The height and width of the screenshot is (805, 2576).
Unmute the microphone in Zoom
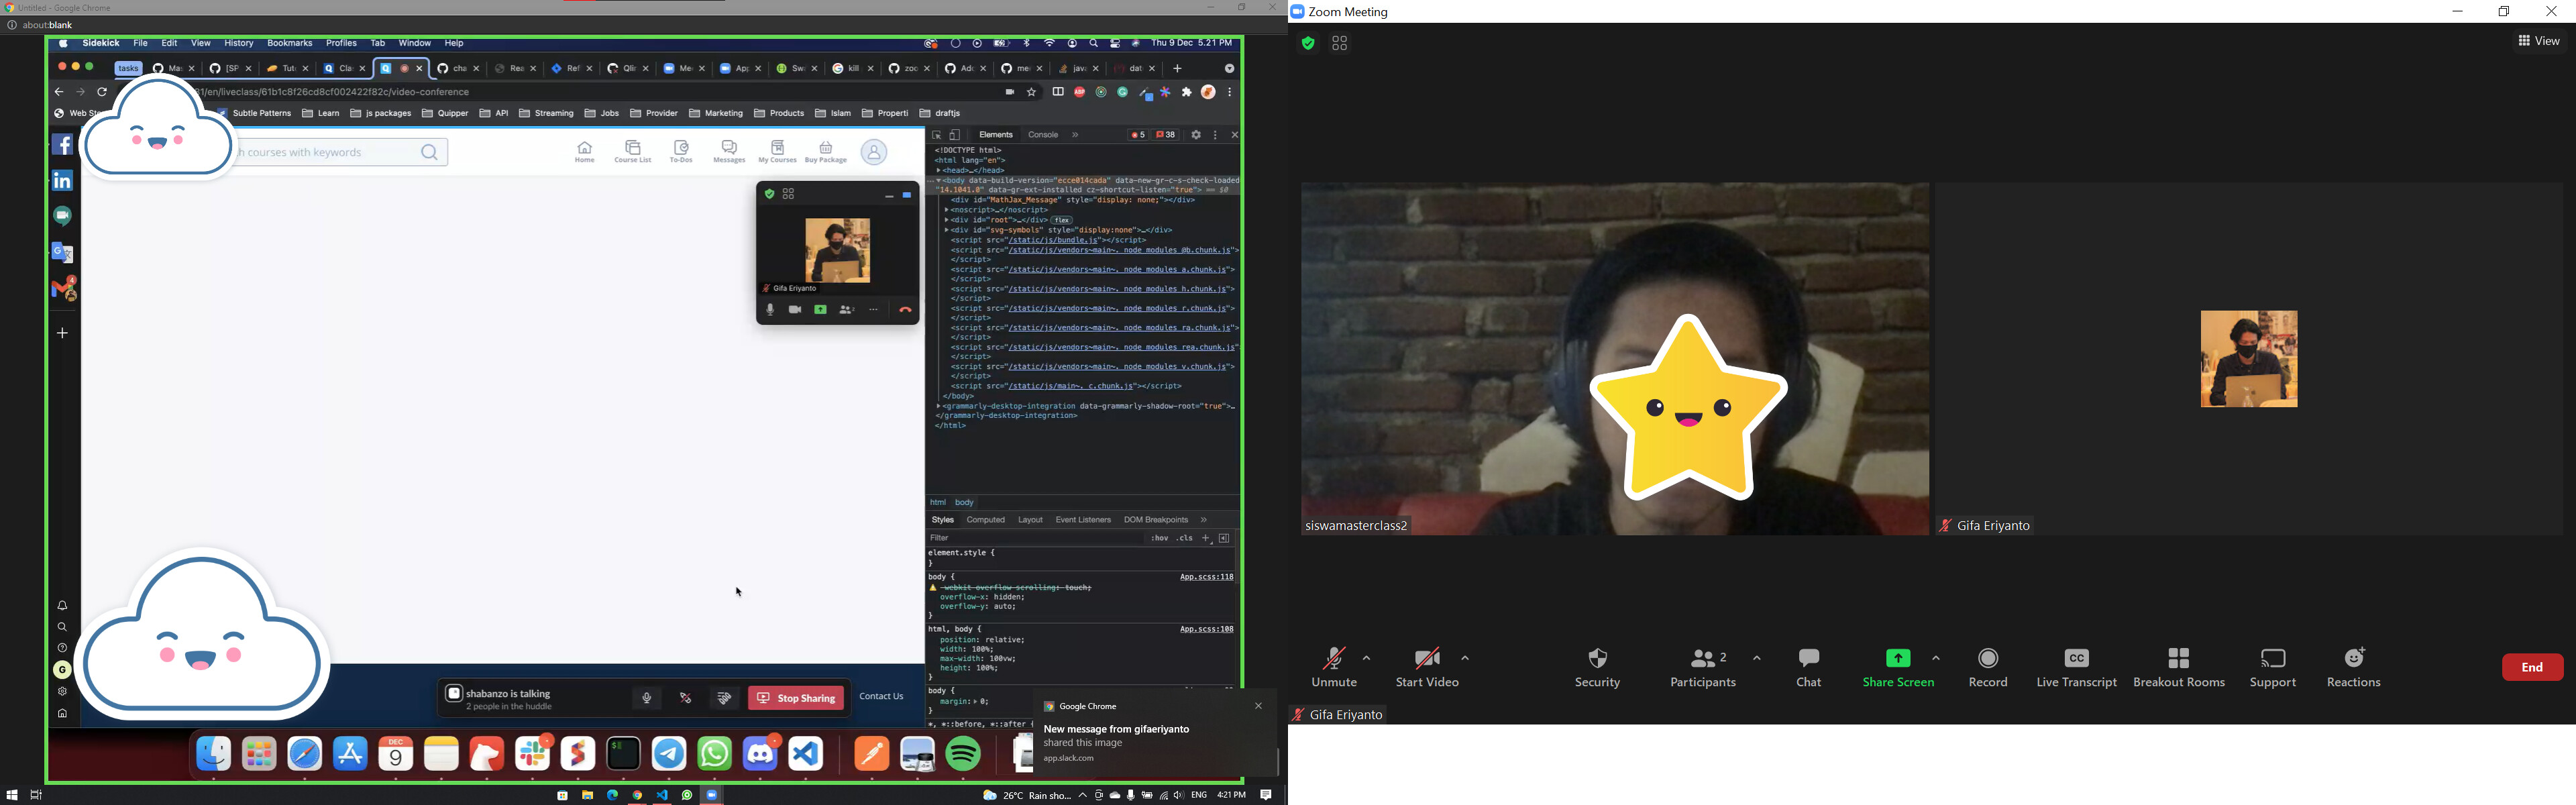[x=1334, y=667]
